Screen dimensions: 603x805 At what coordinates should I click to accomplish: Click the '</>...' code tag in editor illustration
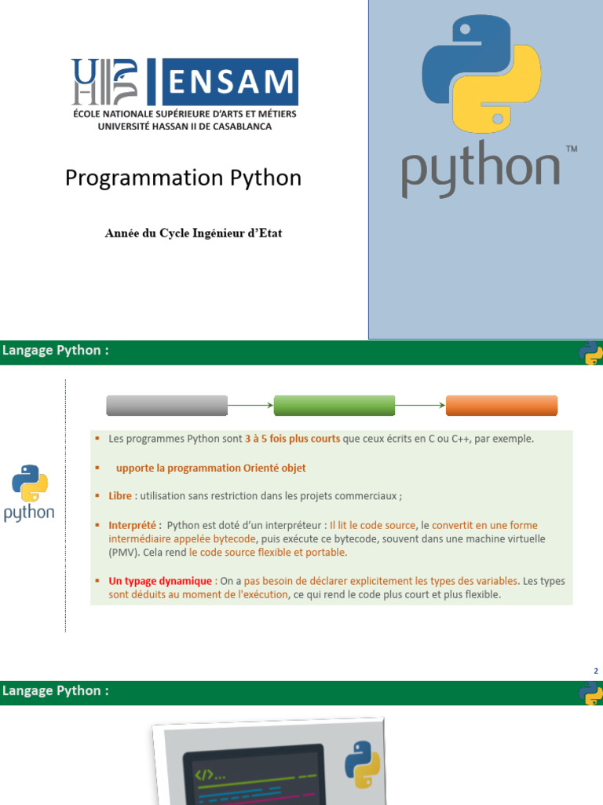click(x=210, y=774)
